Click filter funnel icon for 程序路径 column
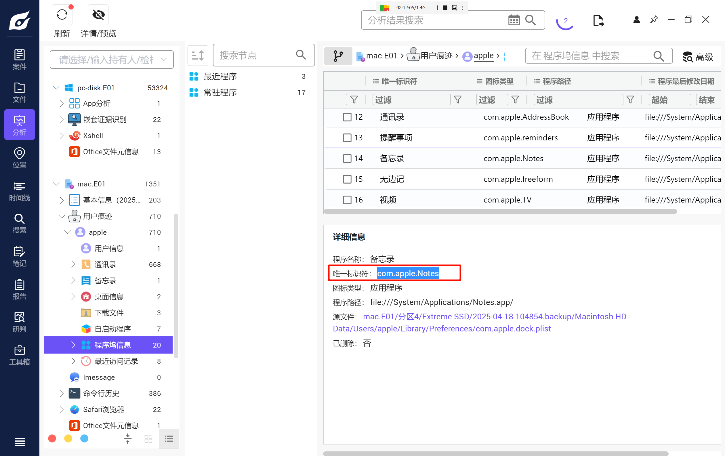 coord(630,100)
